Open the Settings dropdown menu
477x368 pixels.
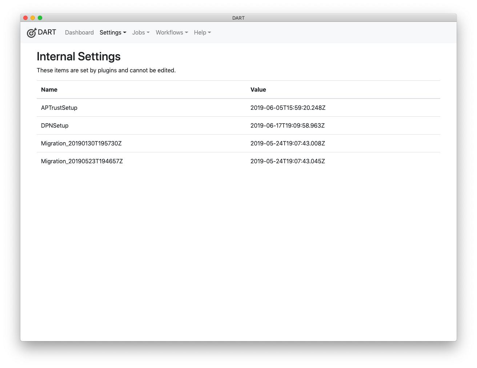(x=113, y=32)
